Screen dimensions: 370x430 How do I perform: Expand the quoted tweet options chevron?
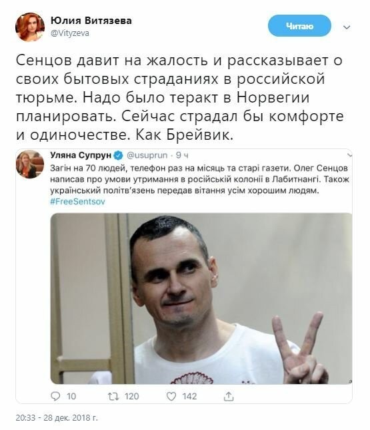click(349, 156)
